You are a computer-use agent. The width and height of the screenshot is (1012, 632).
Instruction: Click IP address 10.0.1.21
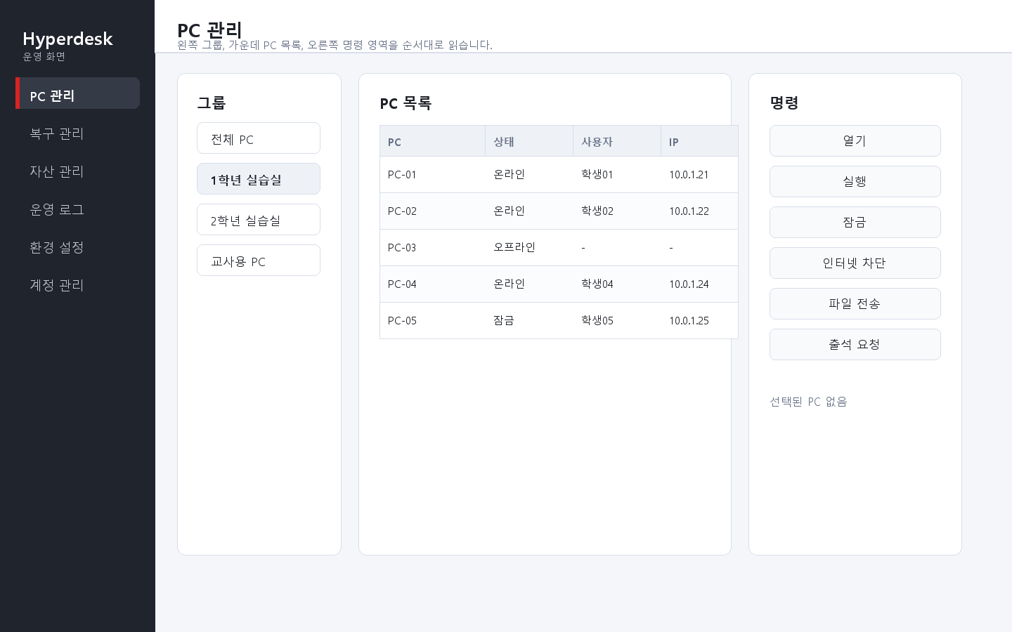pos(689,175)
